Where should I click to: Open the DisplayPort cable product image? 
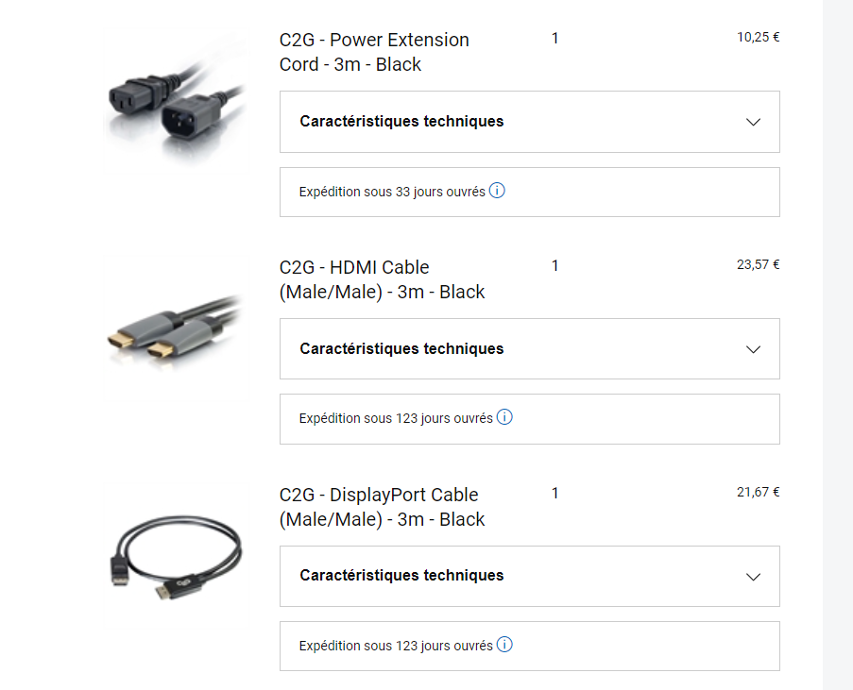176,561
